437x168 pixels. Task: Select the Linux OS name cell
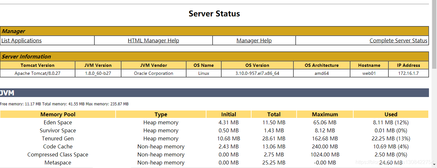[204, 73]
